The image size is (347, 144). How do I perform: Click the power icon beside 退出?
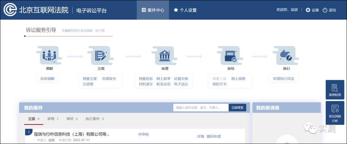(325, 10)
